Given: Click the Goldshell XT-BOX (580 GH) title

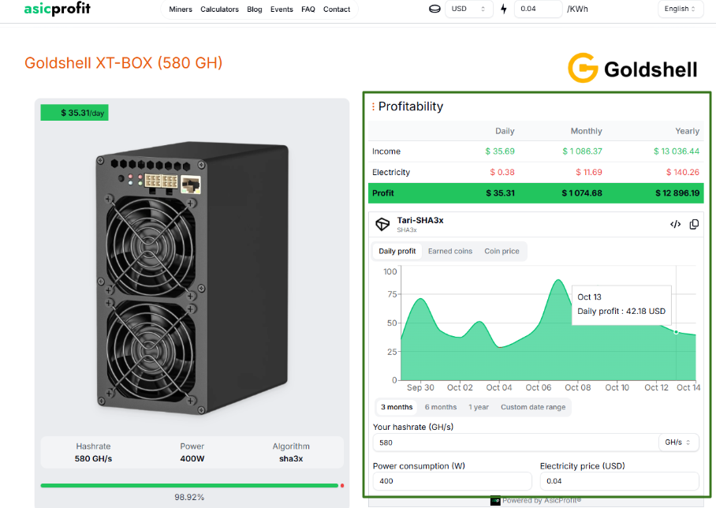Looking at the screenshot, I should tap(124, 63).
